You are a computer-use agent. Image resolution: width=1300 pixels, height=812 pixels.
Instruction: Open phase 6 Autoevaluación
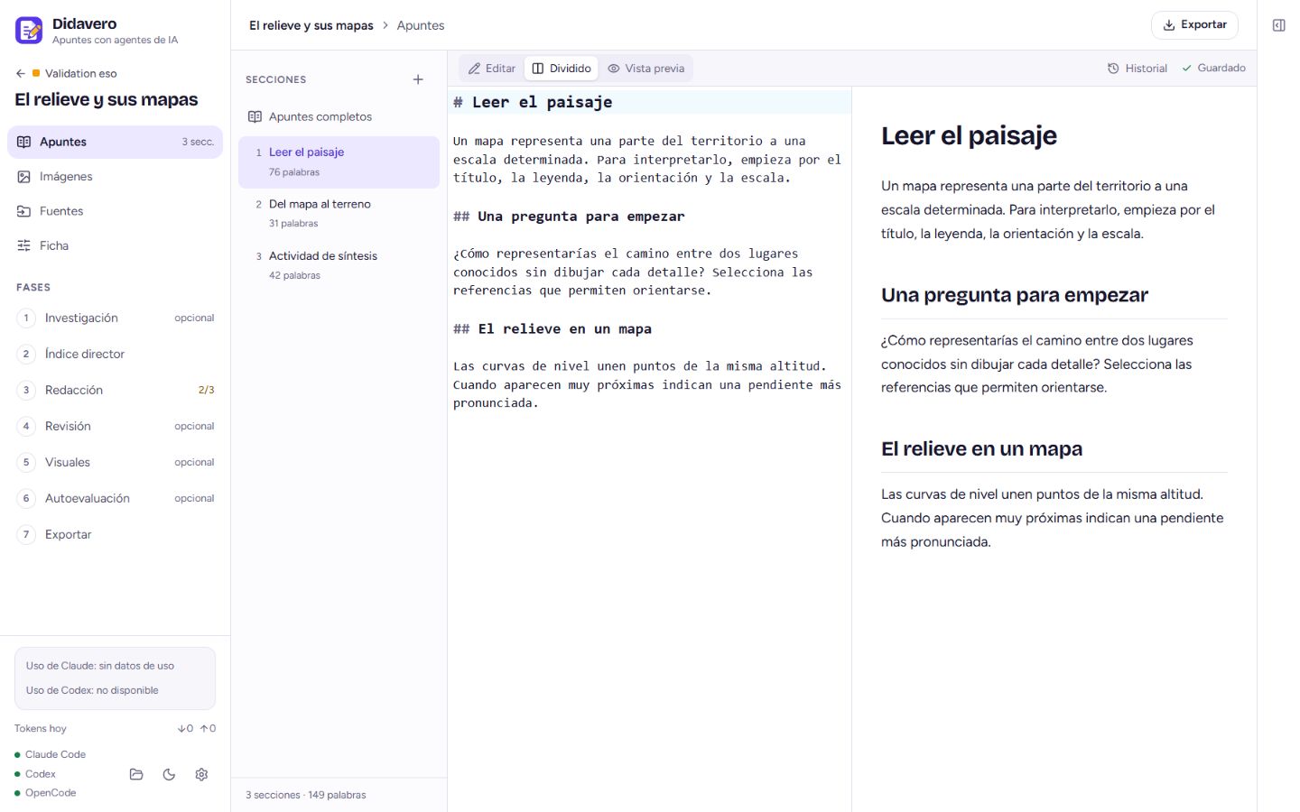click(115, 498)
